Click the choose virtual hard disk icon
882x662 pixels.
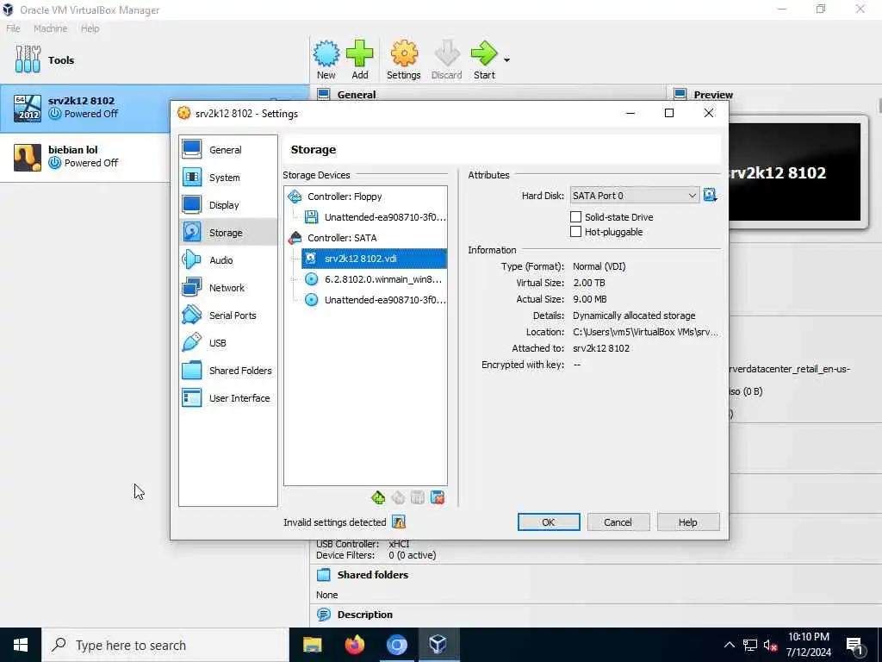click(x=710, y=196)
